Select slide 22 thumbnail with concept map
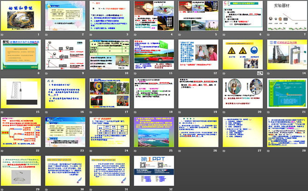The image size is (308, 191). pyautogui.click(x=21, y=132)
